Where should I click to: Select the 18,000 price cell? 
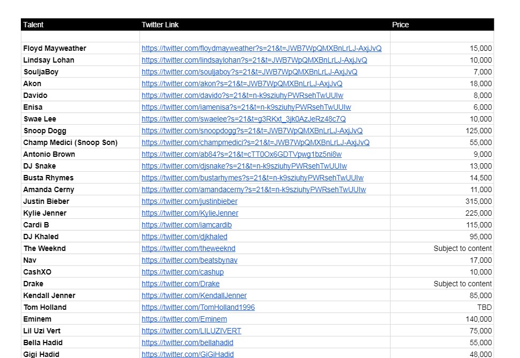[442, 83]
